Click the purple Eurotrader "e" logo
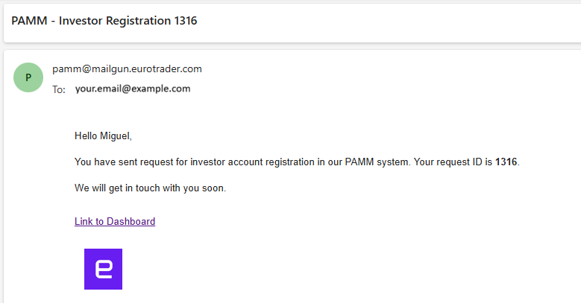Viewport: 581px width, 303px height. [103, 269]
